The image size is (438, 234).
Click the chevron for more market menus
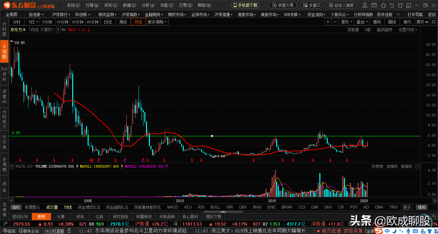398,14
